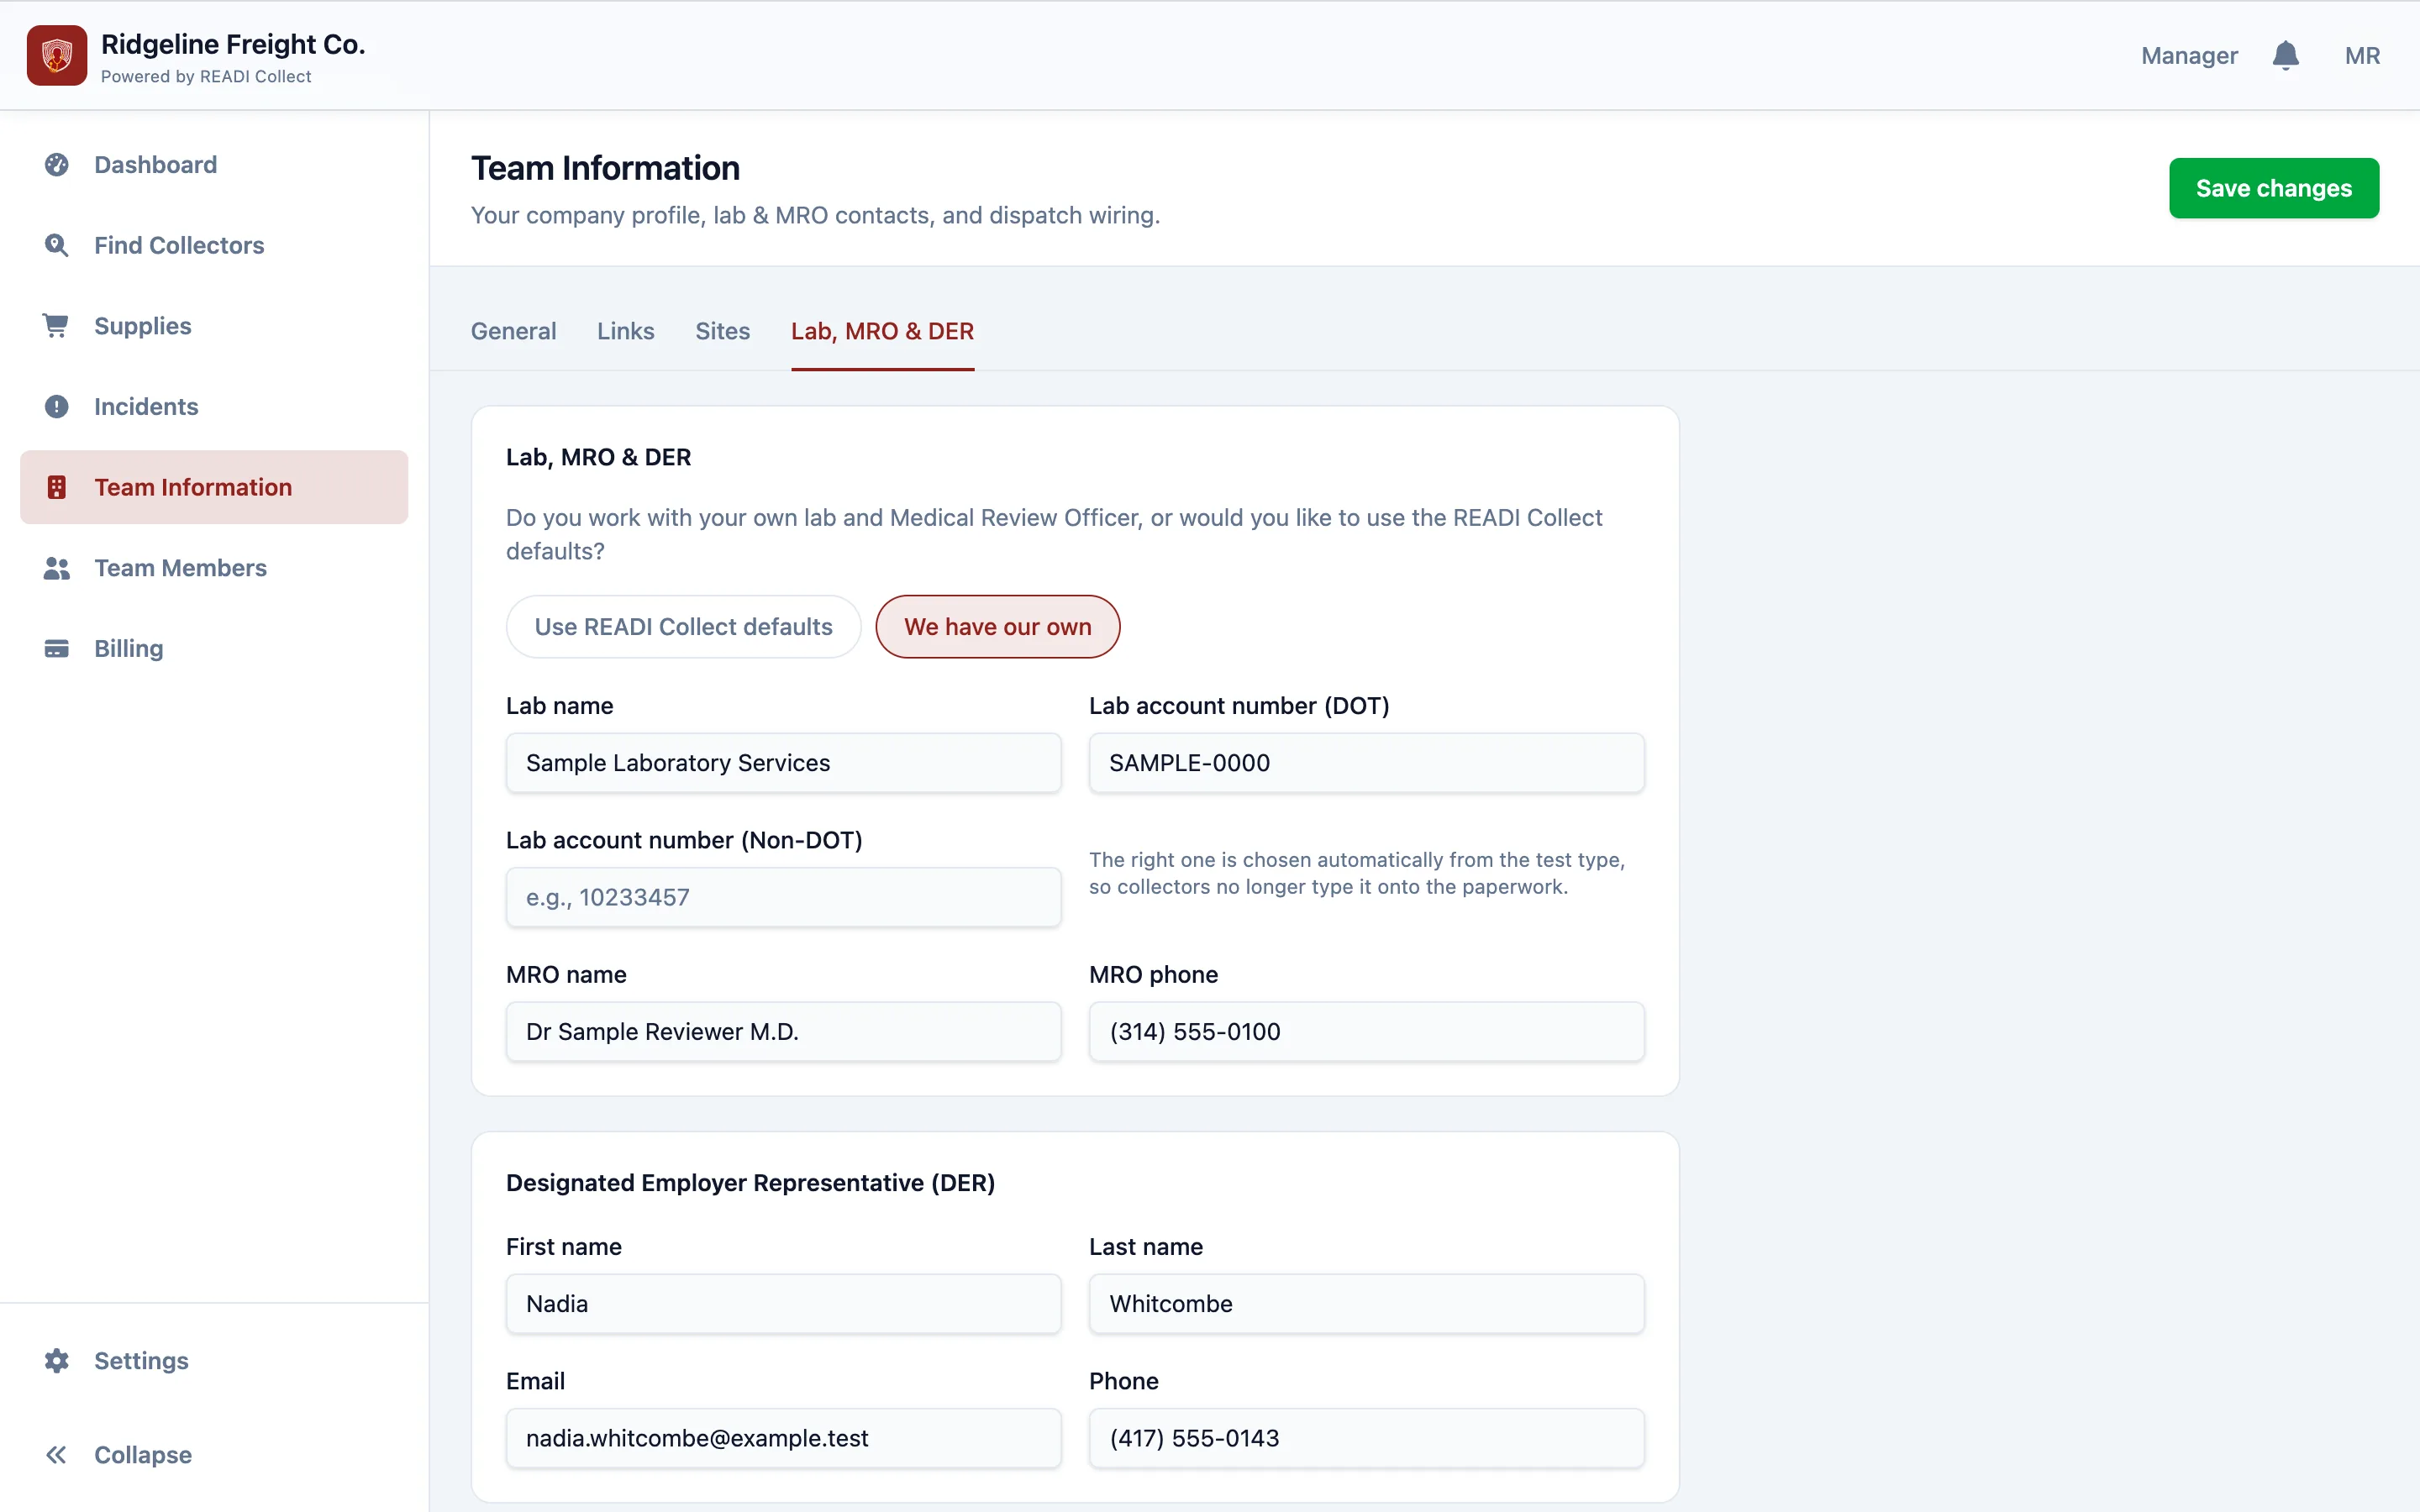Click the Team Members people icon
The height and width of the screenshot is (1512, 2420).
tap(57, 568)
